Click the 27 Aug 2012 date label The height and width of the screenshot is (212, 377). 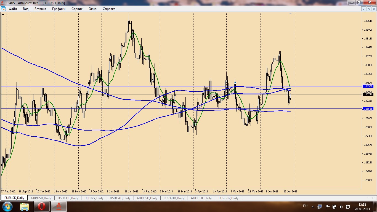click(x=8, y=191)
